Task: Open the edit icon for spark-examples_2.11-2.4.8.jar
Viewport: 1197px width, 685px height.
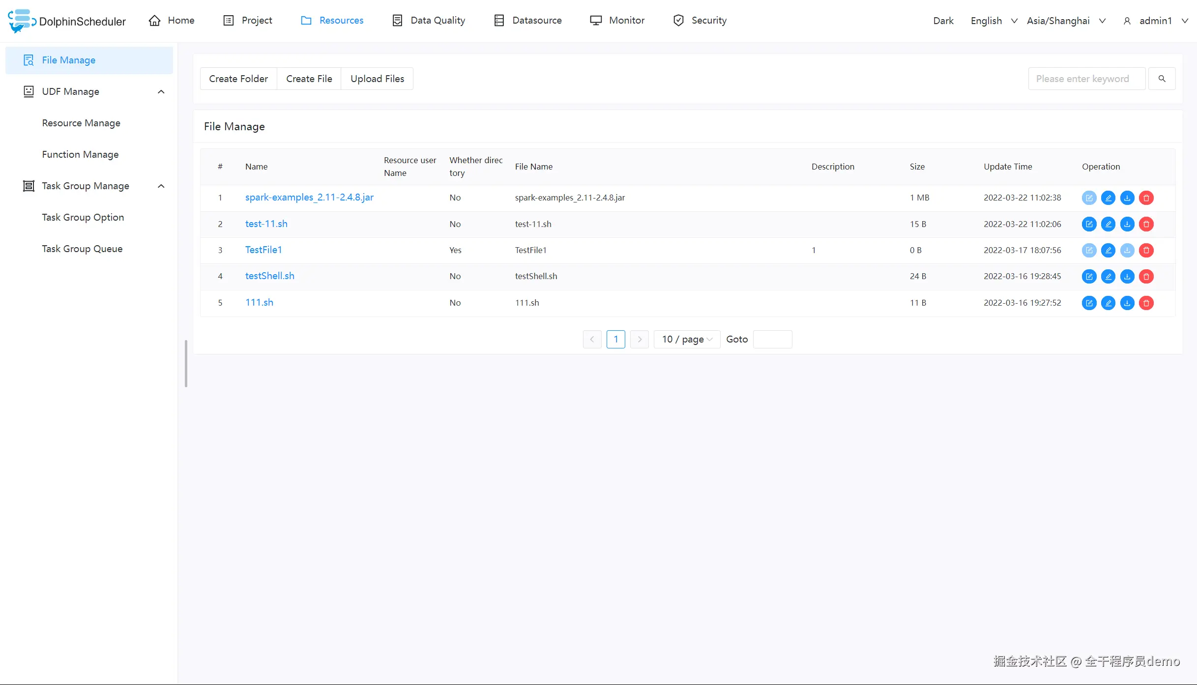Action: pyautogui.click(x=1089, y=198)
